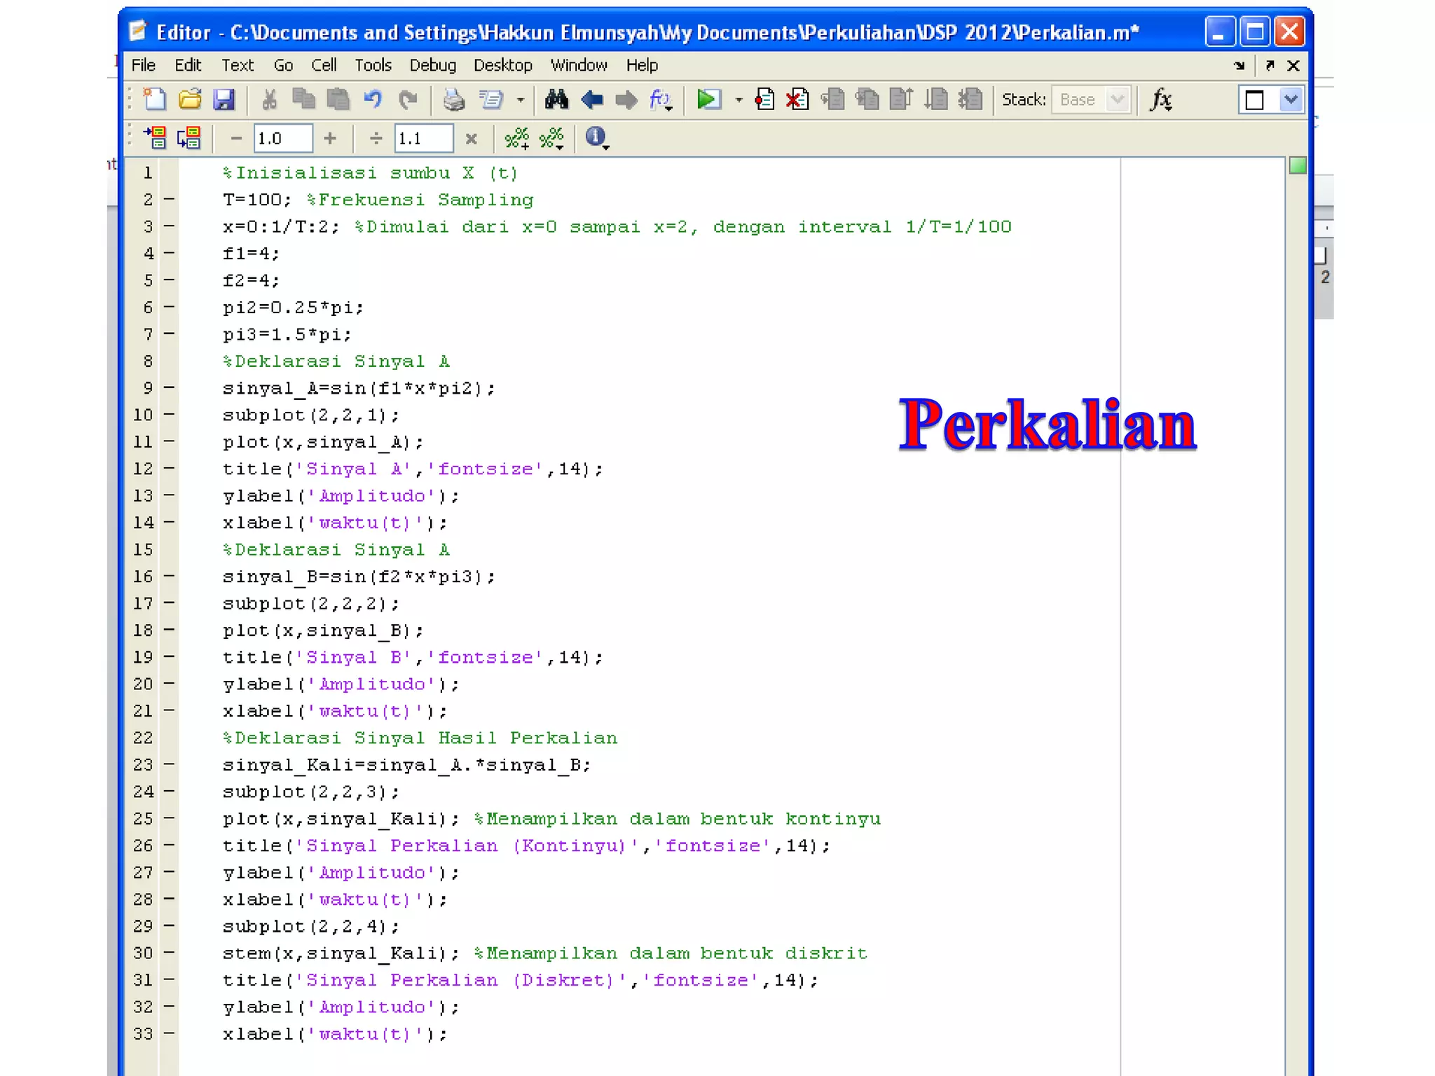The height and width of the screenshot is (1076, 1435).
Task: Open the fx function browser dropdown
Action: tap(1161, 99)
